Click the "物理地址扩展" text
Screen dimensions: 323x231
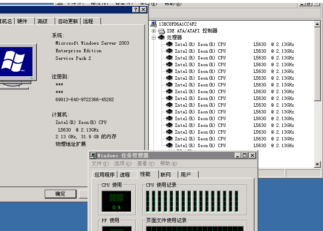71,144
